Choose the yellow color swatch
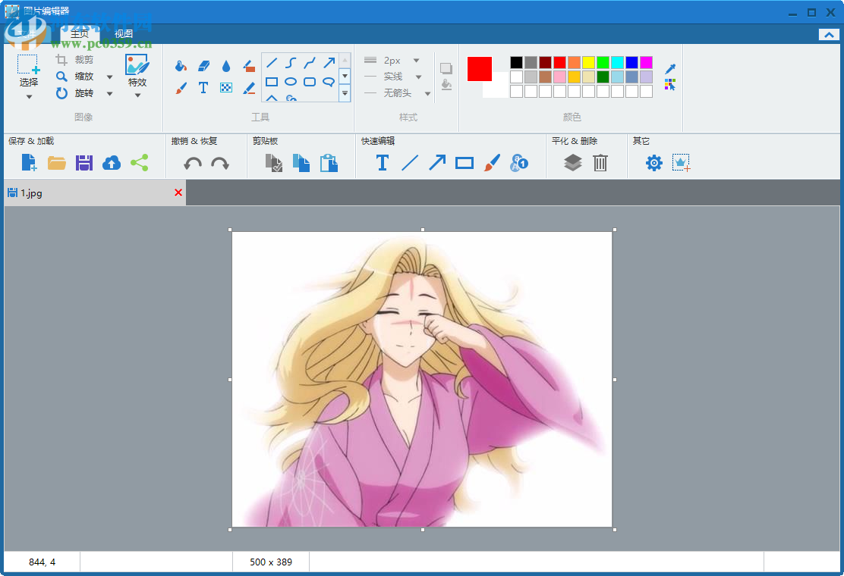844x576 pixels. [x=588, y=62]
